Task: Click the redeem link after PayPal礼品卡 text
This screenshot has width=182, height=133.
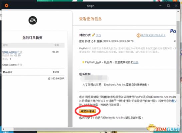Action: click(136, 63)
